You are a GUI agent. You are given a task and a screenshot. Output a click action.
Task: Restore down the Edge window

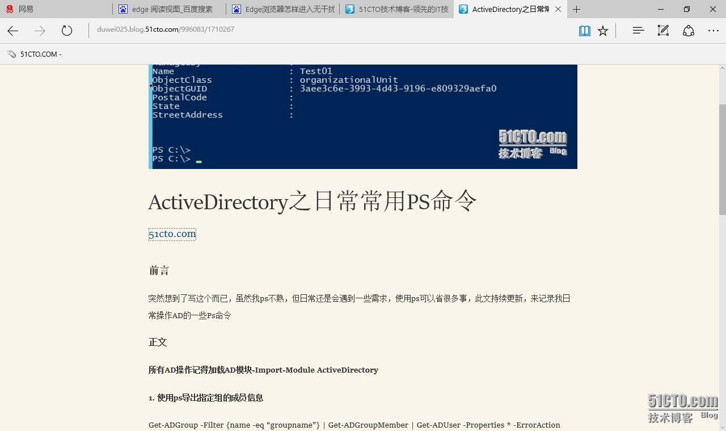point(687,9)
